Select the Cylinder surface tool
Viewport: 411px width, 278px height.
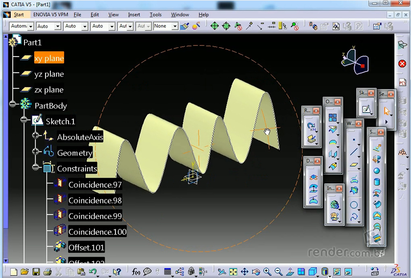[x=377, y=182]
